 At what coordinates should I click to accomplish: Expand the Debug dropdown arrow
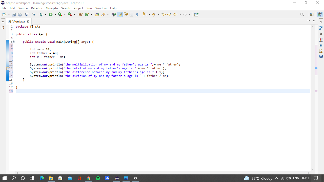[46, 14]
